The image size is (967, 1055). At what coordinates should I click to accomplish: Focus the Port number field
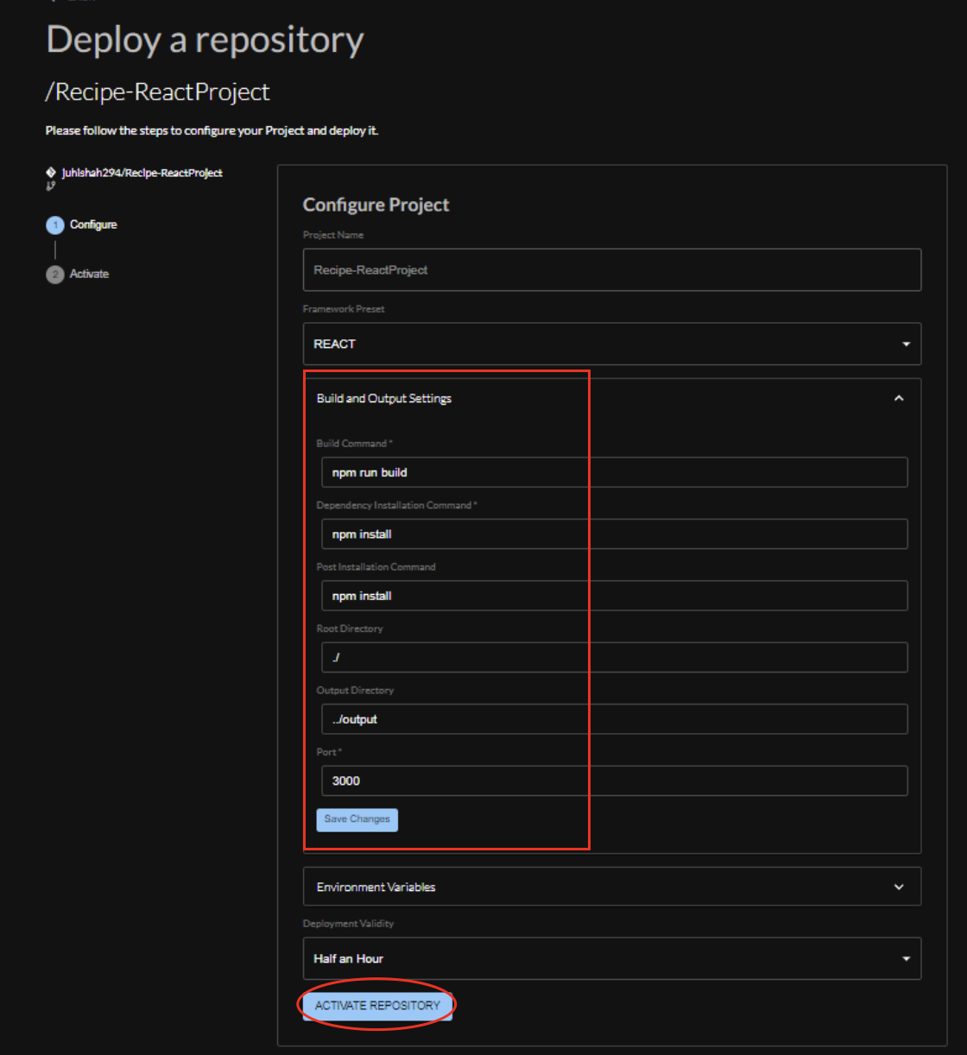coord(614,780)
